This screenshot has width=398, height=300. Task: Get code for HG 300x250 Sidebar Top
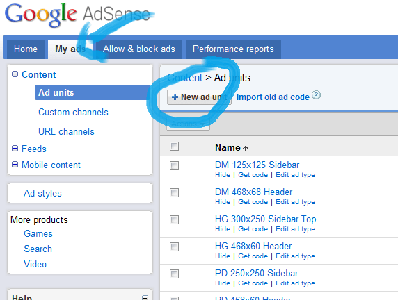point(253,229)
